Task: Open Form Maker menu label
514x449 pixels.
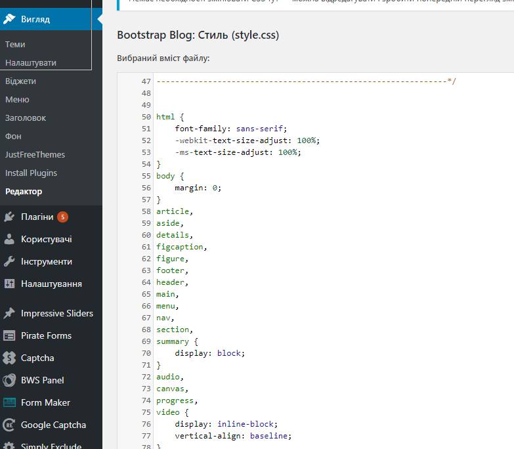Action: [45, 402]
